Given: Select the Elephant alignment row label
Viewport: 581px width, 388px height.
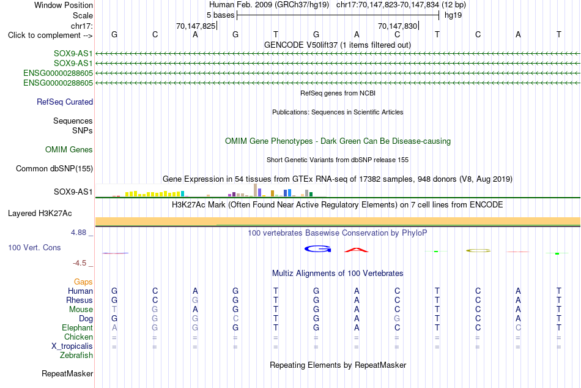Looking at the screenshot, I should [x=78, y=328].
